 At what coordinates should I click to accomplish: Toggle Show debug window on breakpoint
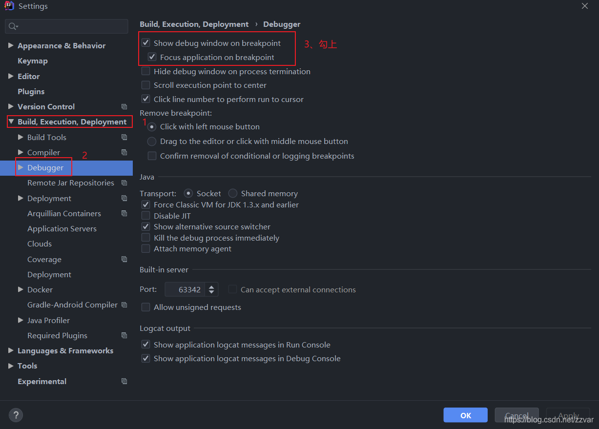[x=145, y=43]
